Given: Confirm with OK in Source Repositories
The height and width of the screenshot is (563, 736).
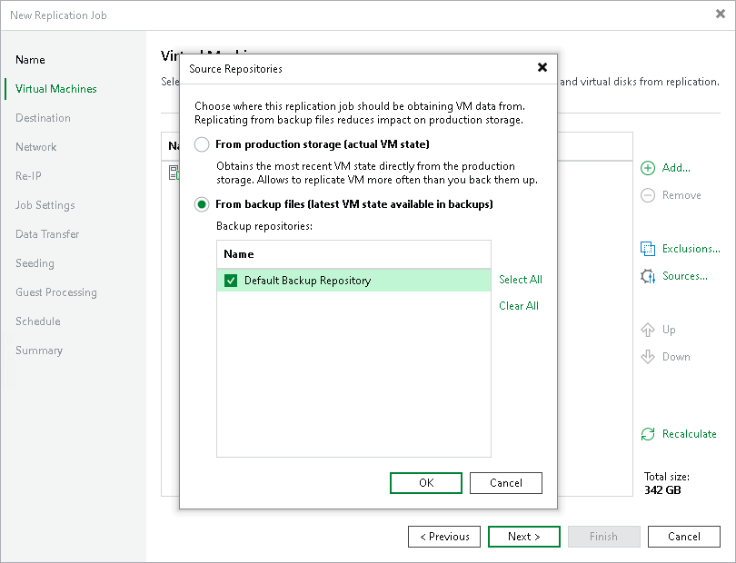Looking at the screenshot, I should tap(426, 483).
